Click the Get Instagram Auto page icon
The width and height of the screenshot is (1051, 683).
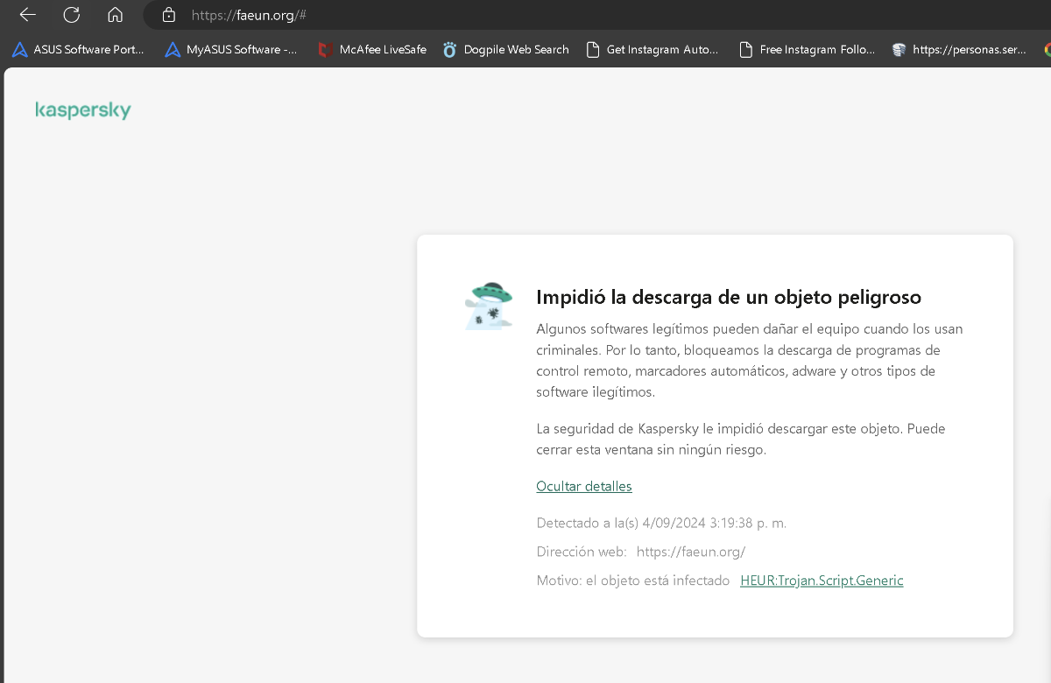(x=593, y=50)
